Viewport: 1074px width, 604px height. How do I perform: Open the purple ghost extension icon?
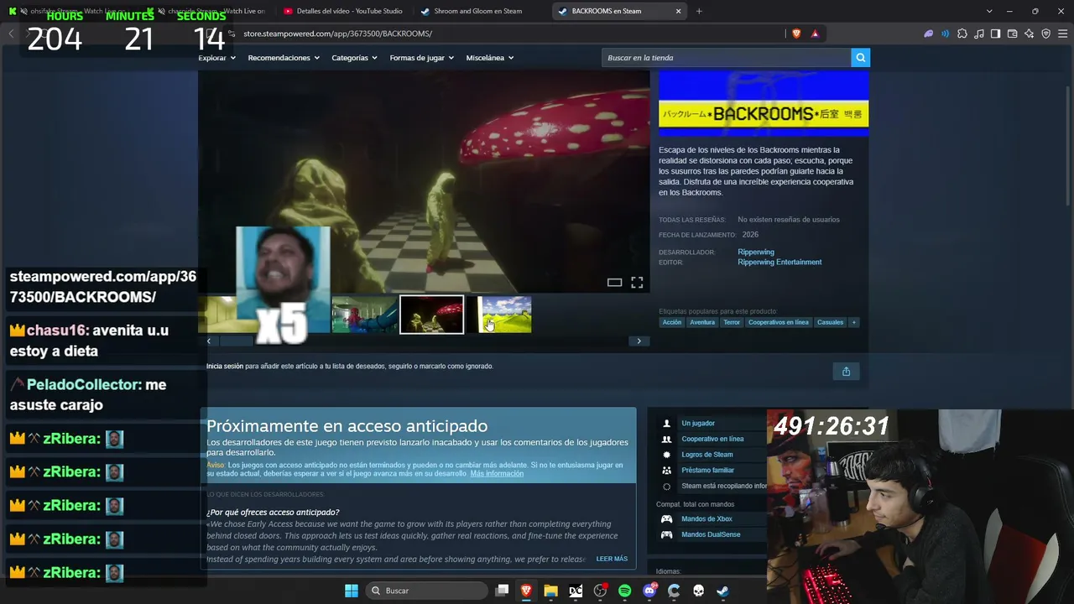coord(928,34)
